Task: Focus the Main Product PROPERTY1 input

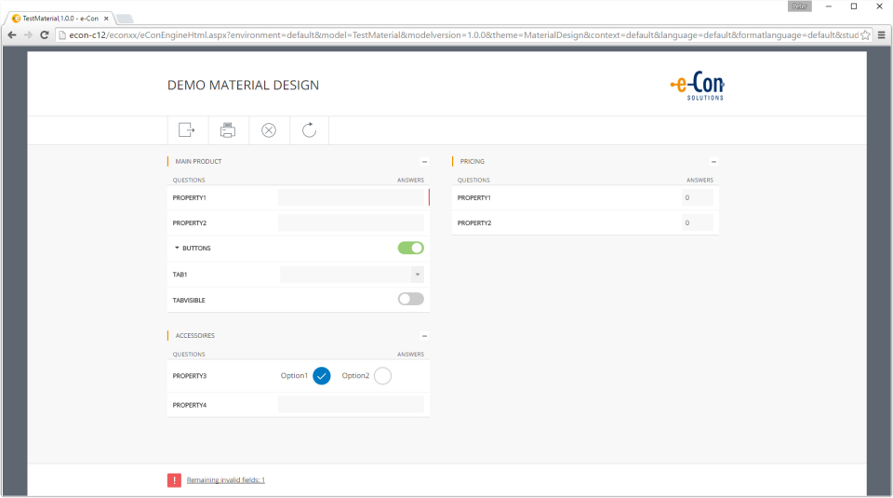Action: (352, 197)
